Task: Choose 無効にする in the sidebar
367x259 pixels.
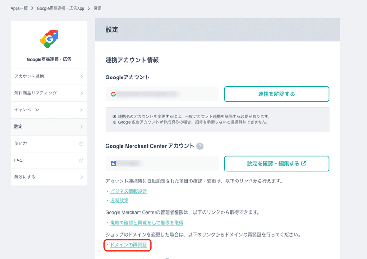Action: click(49, 177)
